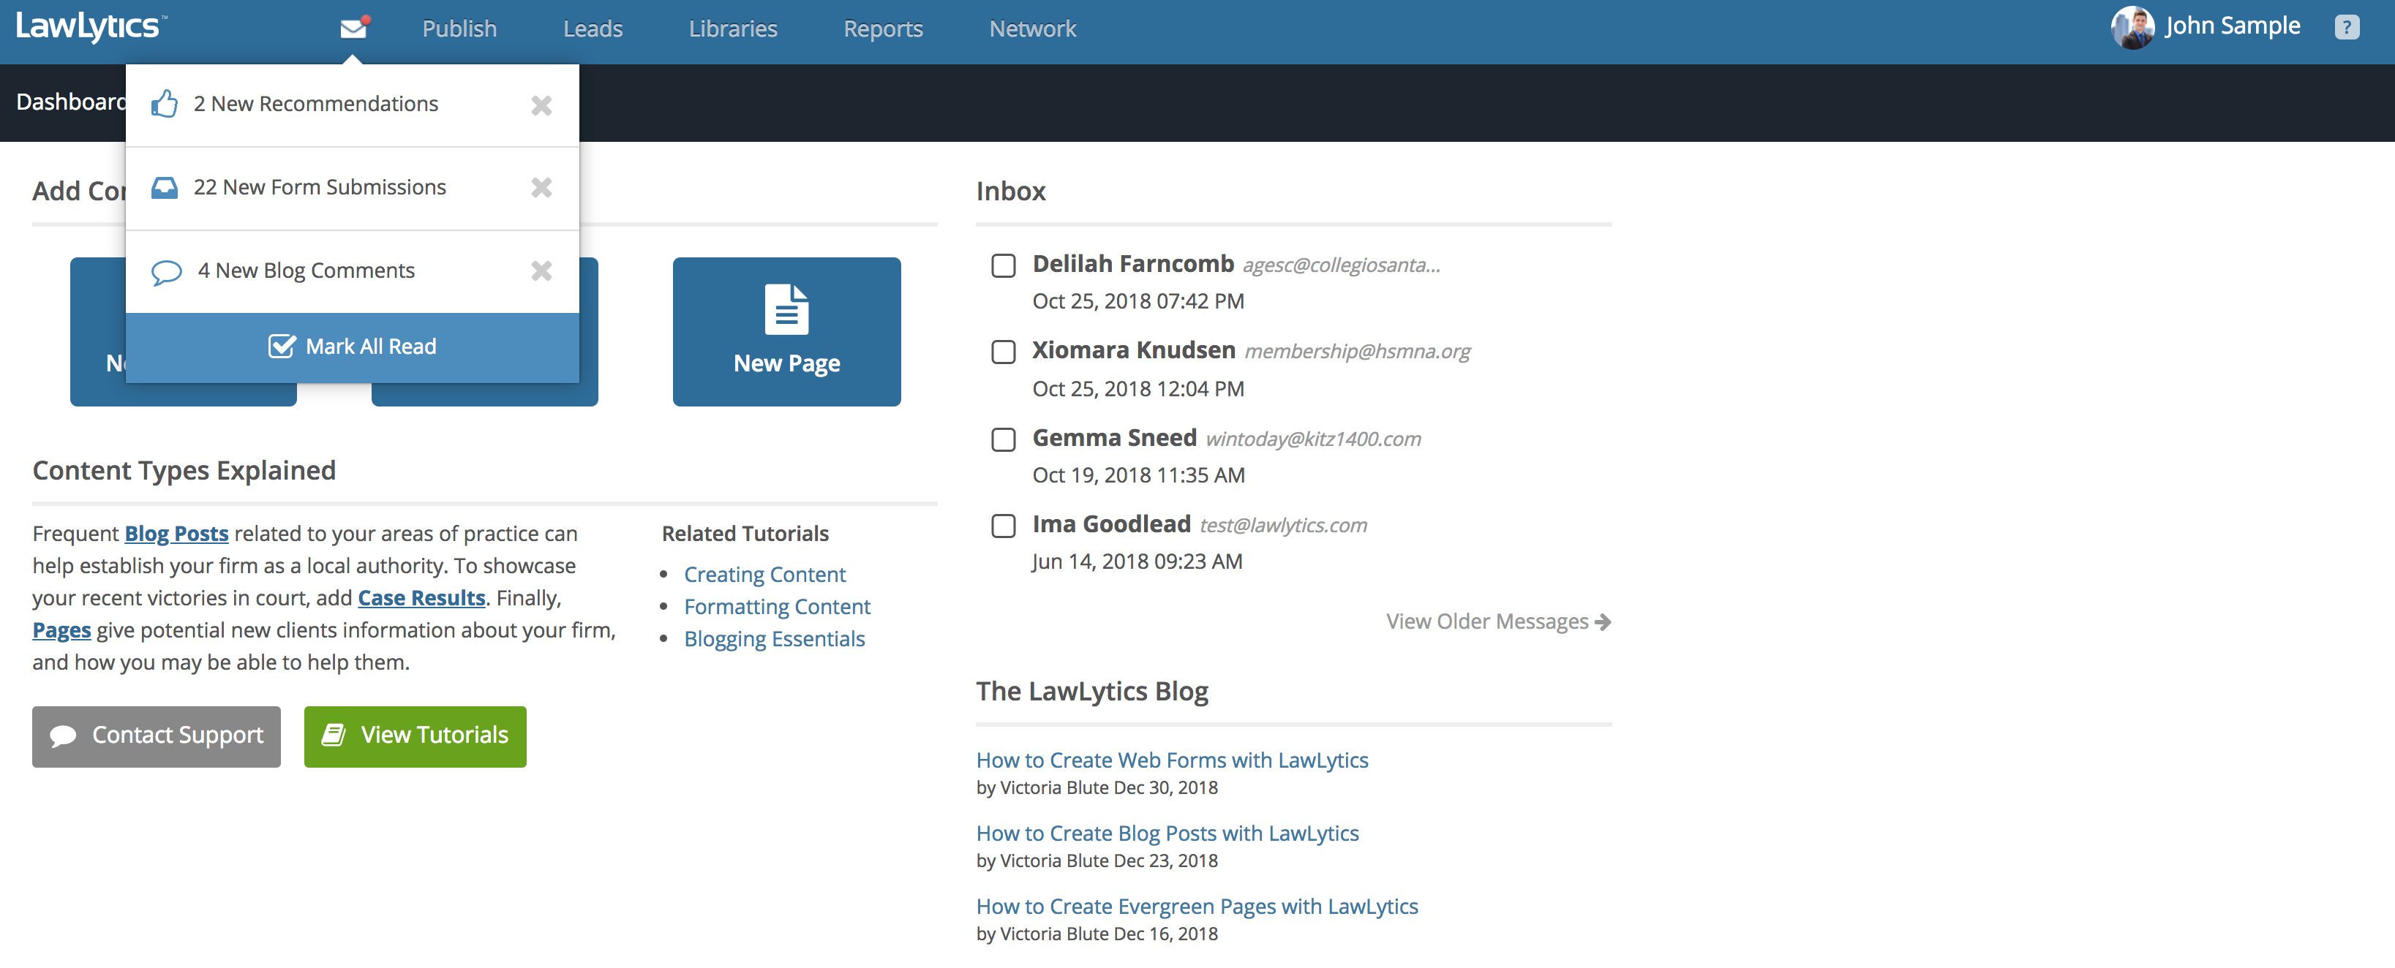Open the Creating Content tutorial
Viewport: 2395px width, 968px height.
pyautogui.click(x=764, y=575)
